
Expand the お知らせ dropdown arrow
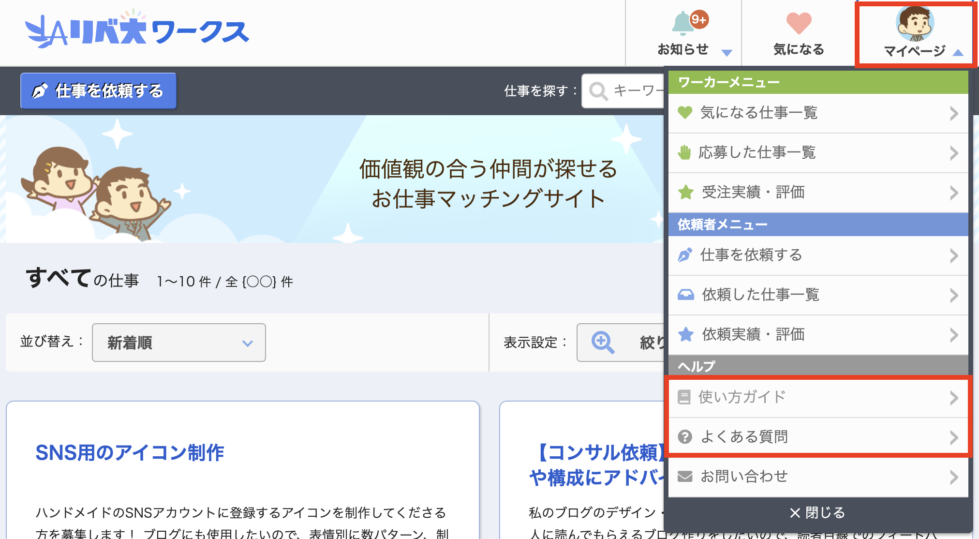pyautogui.click(x=727, y=52)
